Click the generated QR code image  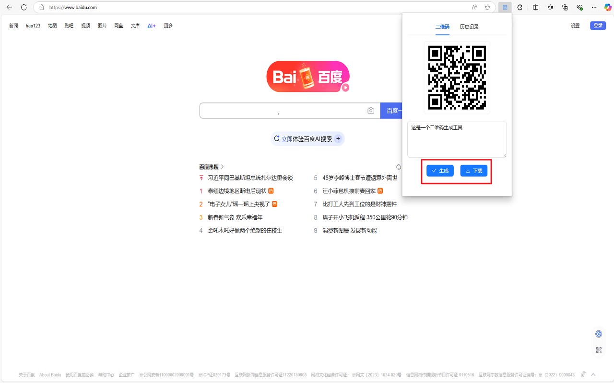point(457,78)
